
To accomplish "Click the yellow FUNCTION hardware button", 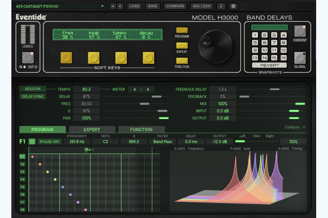I will coord(182,61).
